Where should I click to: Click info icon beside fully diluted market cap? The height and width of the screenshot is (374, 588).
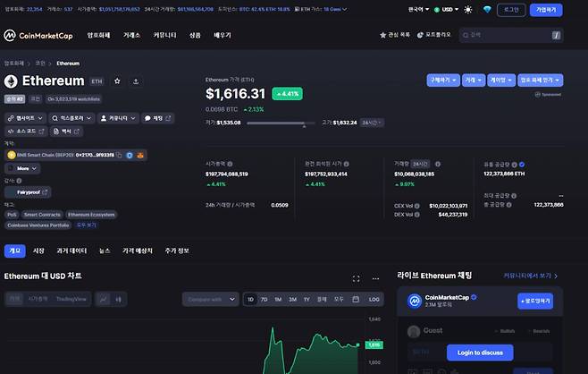347,164
